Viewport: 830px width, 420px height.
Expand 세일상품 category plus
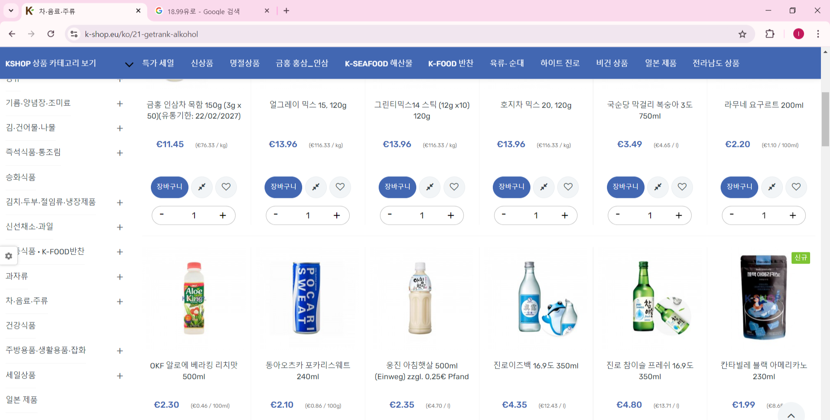120,376
